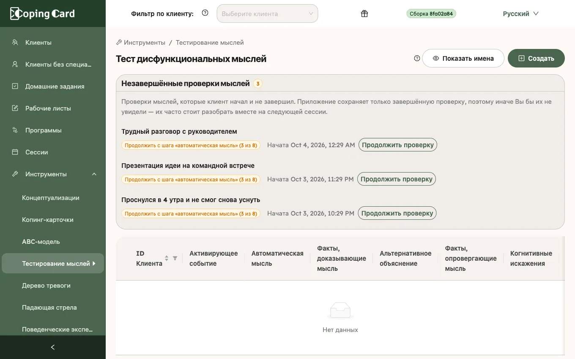This screenshot has width=575, height=359.
Task: Click the Инструменты wrench icon in sidebar
Action: tap(15, 174)
